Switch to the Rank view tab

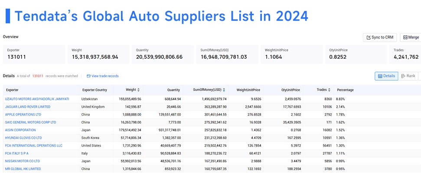click(x=408, y=76)
